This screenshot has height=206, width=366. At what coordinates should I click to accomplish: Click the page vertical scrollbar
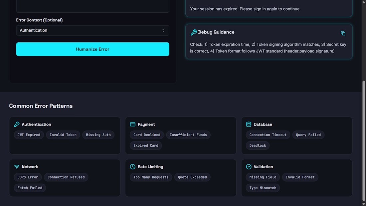(x=364, y=140)
